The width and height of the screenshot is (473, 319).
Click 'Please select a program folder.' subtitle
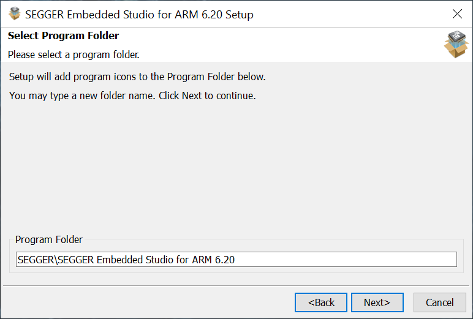coord(74,55)
